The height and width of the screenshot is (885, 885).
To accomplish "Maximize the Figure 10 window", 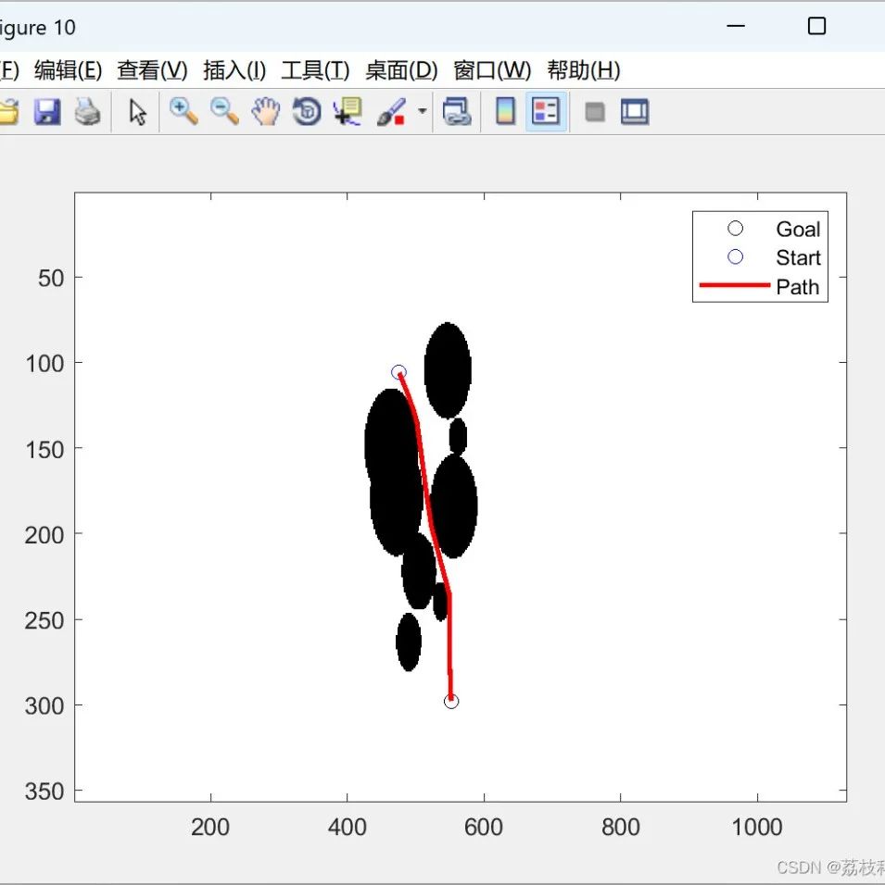I will pos(816,26).
